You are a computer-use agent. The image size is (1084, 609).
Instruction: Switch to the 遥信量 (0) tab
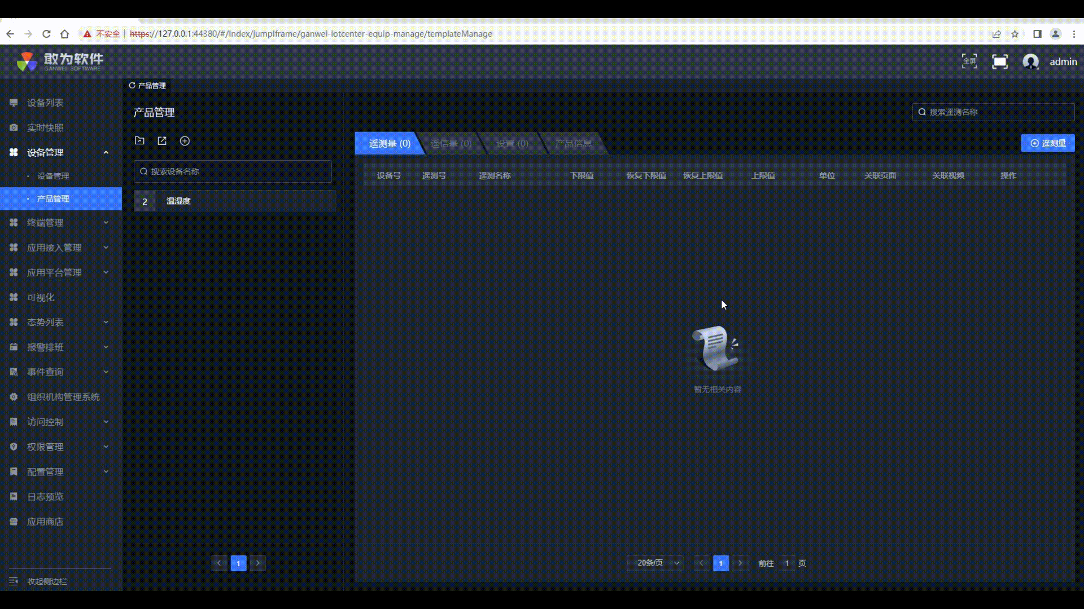pos(451,143)
